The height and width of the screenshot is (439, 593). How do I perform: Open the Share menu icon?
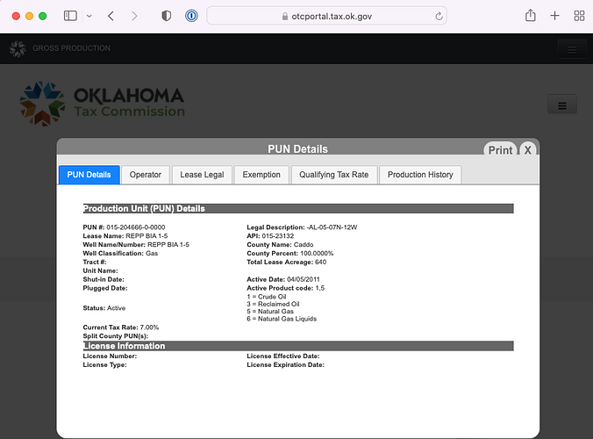[x=530, y=16]
